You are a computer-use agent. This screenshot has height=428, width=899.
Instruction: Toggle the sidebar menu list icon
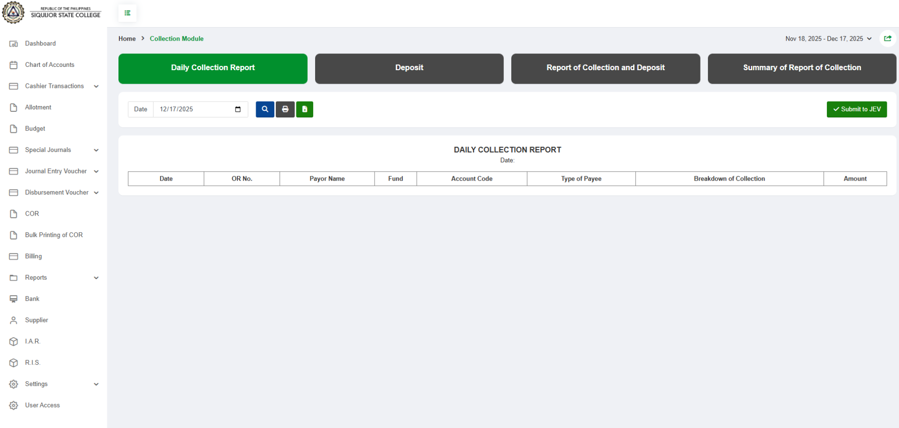pos(127,13)
